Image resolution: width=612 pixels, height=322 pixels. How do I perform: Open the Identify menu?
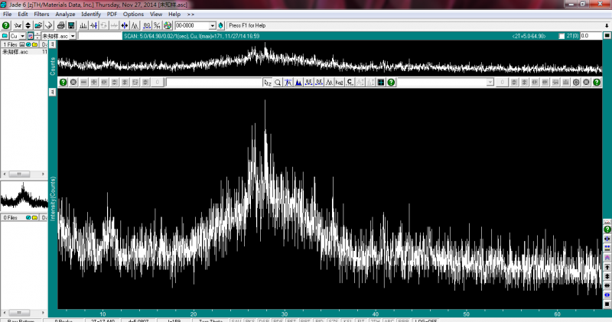91,15
